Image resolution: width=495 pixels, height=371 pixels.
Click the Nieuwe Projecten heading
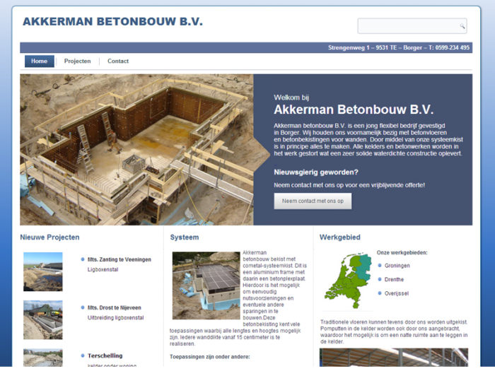click(50, 237)
